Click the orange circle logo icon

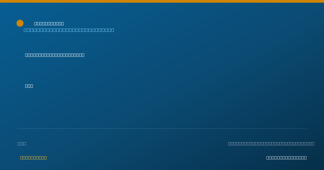point(20,23)
